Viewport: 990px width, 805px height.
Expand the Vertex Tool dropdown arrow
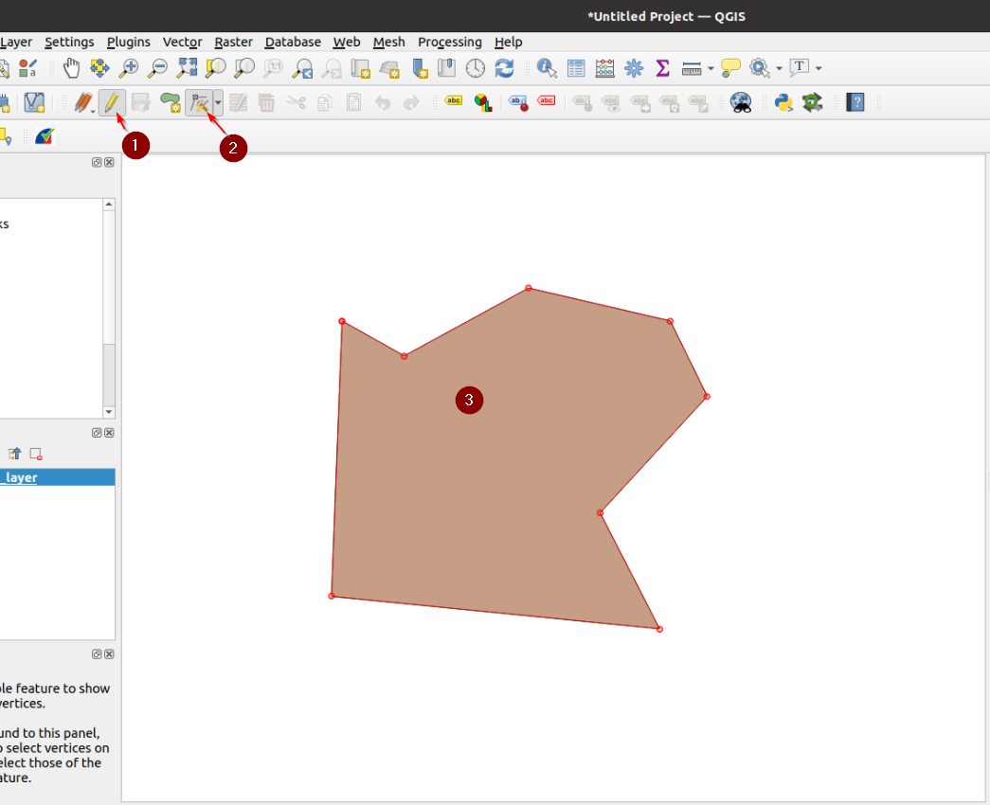pos(218,102)
